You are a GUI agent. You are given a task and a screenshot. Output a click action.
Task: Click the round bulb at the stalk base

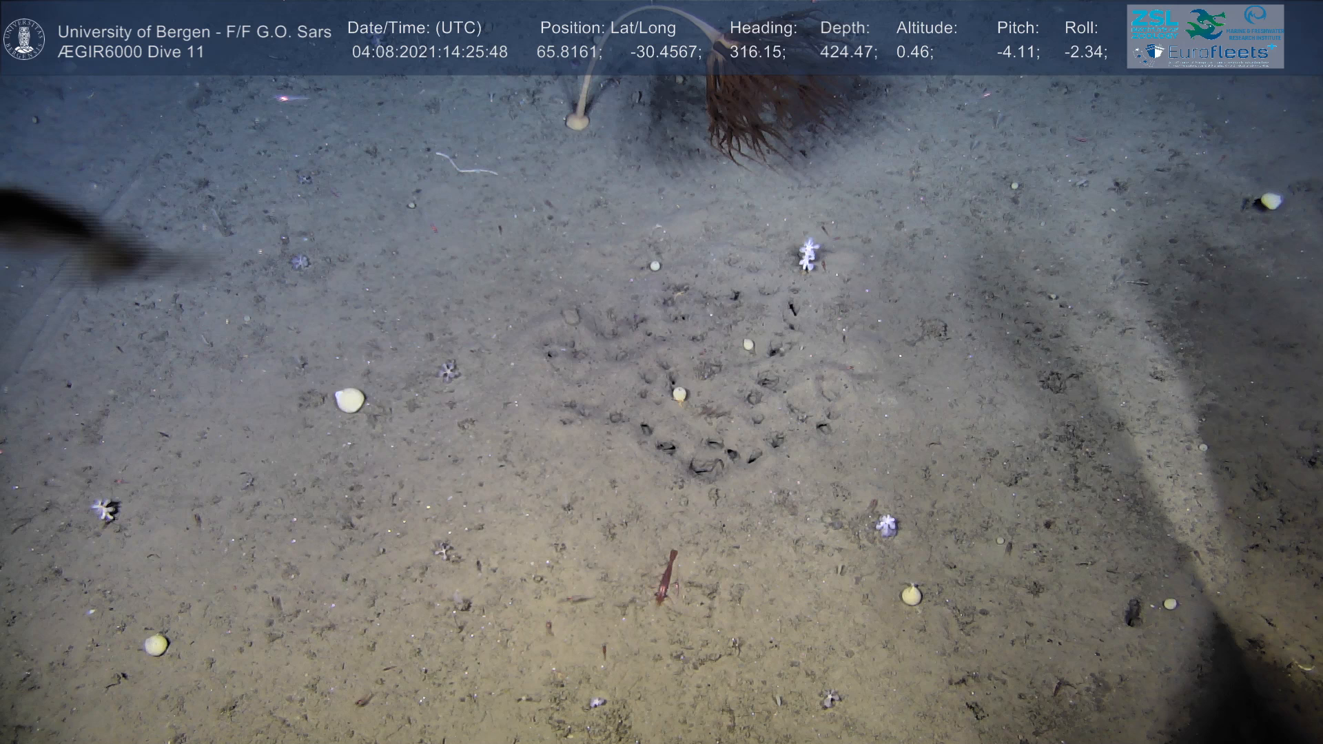(x=577, y=122)
